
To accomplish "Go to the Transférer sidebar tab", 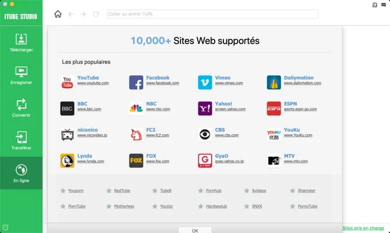I will (21, 140).
